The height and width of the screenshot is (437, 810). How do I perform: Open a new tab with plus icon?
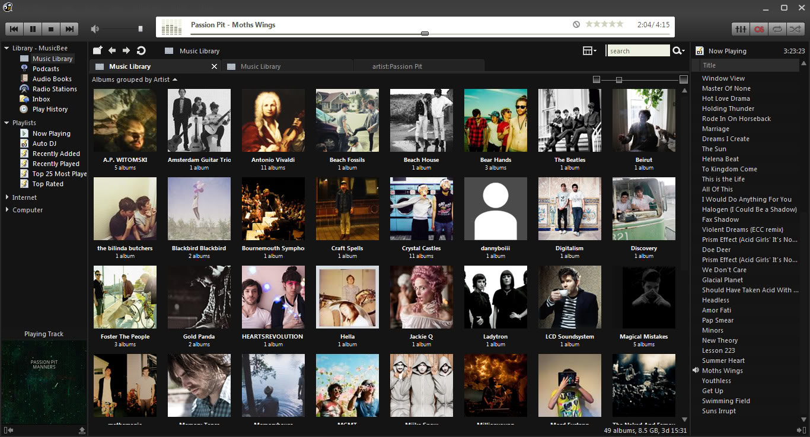tap(98, 50)
